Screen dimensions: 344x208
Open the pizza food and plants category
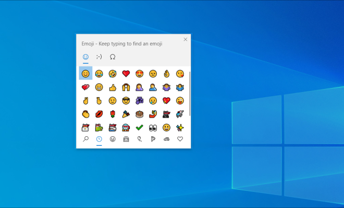[x=153, y=139]
